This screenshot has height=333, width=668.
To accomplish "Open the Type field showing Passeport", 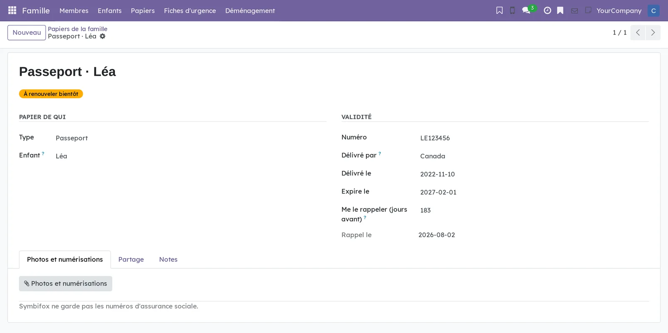I will [191, 138].
